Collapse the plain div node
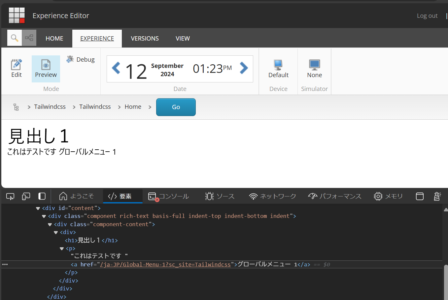Image resolution: width=448 pixels, height=300 pixels. pyautogui.click(x=56, y=232)
